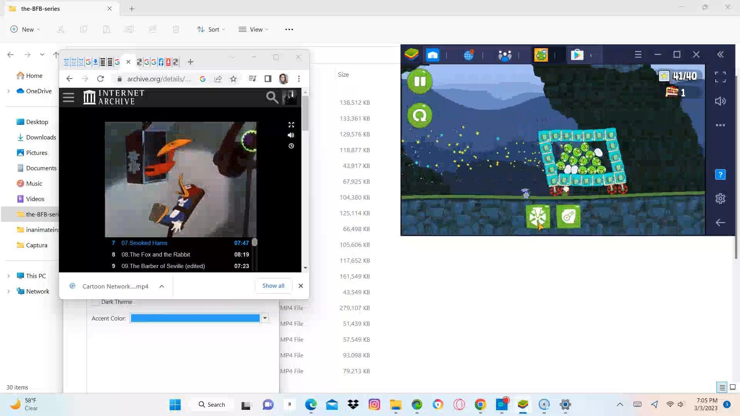740x416 pixels.
Task: Bookmark page with the star icon
Action: 233,79
